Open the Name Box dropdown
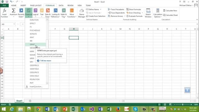Viewport: 199px width, 112px height. [14, 24]
